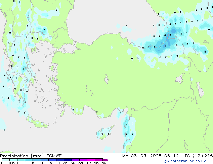Select the 30–35 mm purple legend box
Screen dimensions: 213x164
76,160
